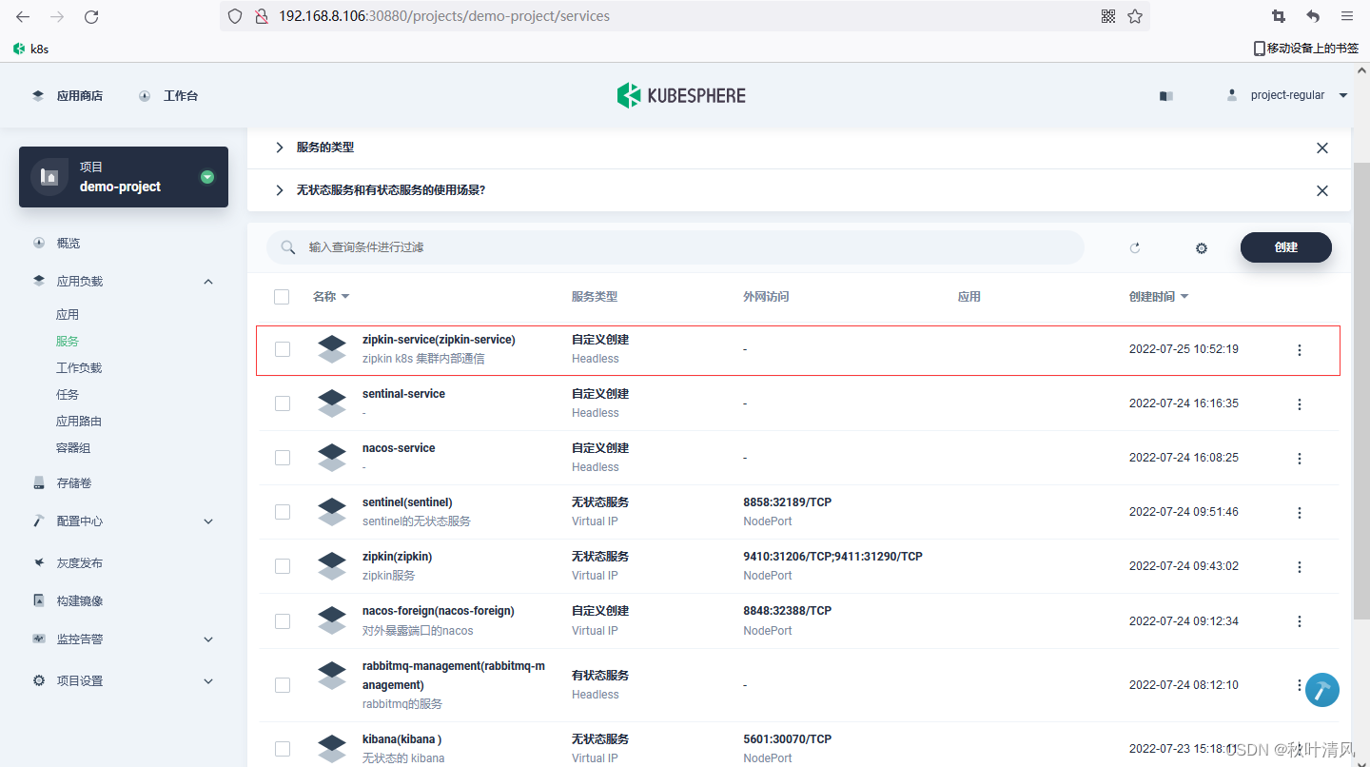The image size is (1370, 767).
Task: Open demo-project project switcher
Action: click(x=124, y=177)
